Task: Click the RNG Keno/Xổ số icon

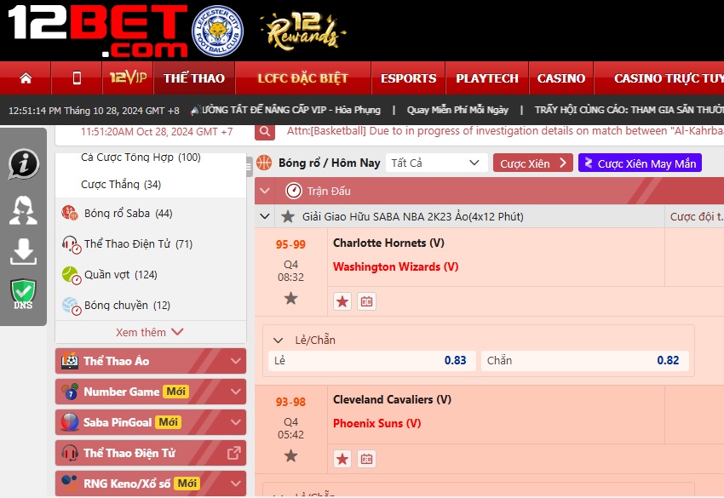Action: pos(70,484)
